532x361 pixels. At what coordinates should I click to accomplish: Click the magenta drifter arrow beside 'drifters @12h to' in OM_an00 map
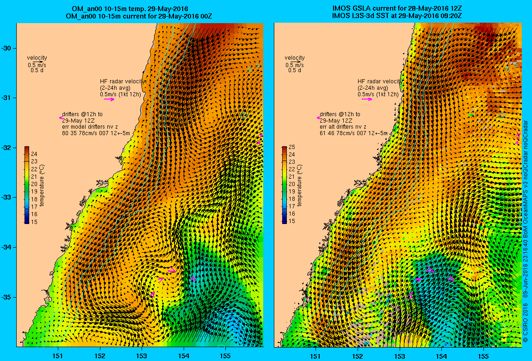point(61,118)
